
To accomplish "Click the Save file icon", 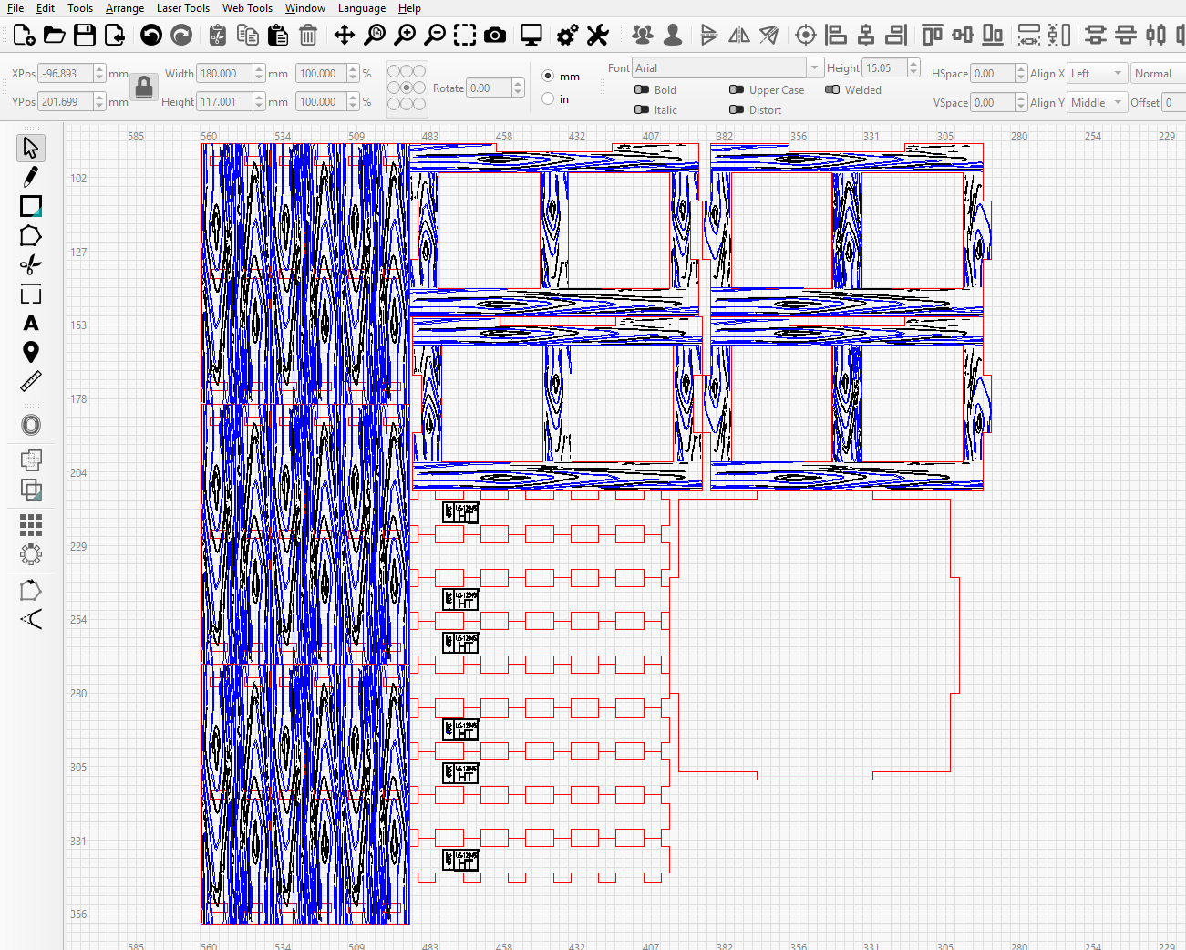I will tap(85, 35).
